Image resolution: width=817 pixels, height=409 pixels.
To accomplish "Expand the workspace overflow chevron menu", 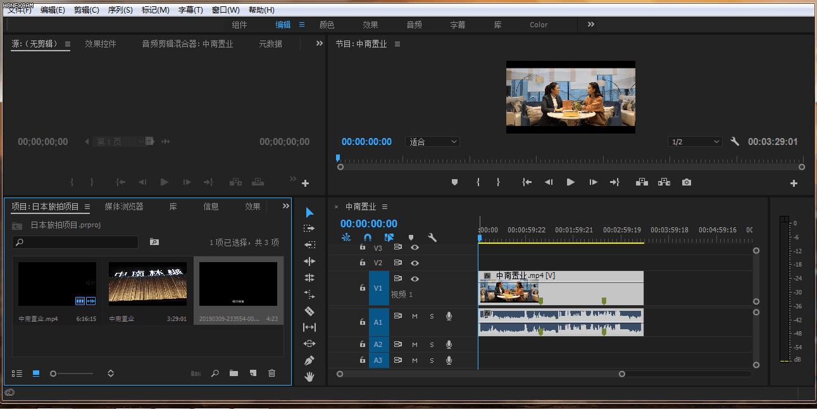I will pos(591,24).
